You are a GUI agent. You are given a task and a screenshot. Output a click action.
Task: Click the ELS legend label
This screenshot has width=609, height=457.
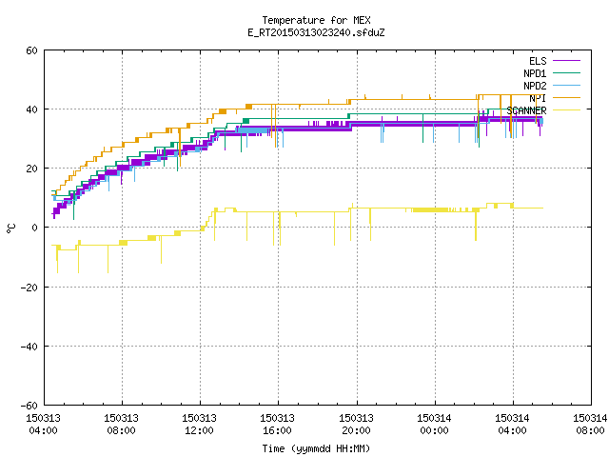538,61
